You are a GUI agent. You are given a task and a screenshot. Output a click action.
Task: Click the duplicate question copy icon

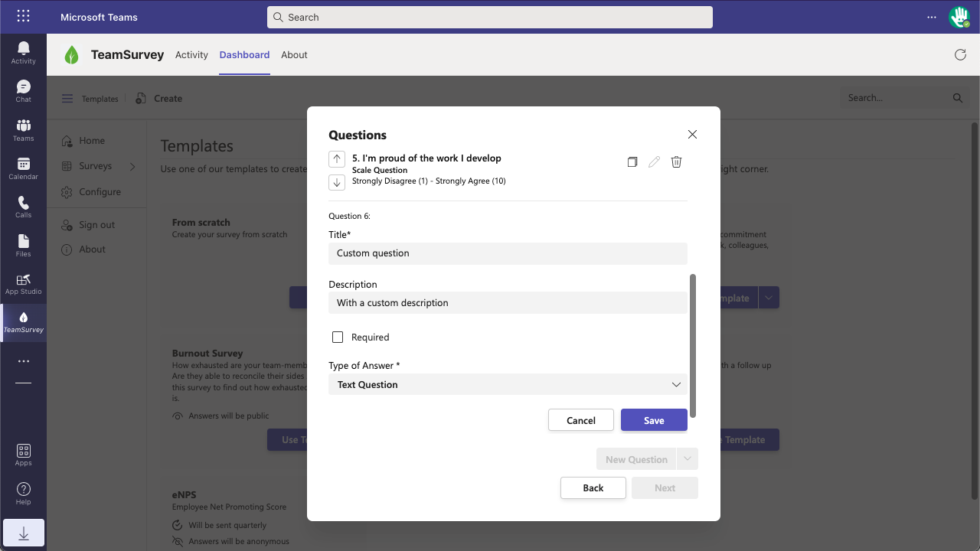click(x=632, y=162)
